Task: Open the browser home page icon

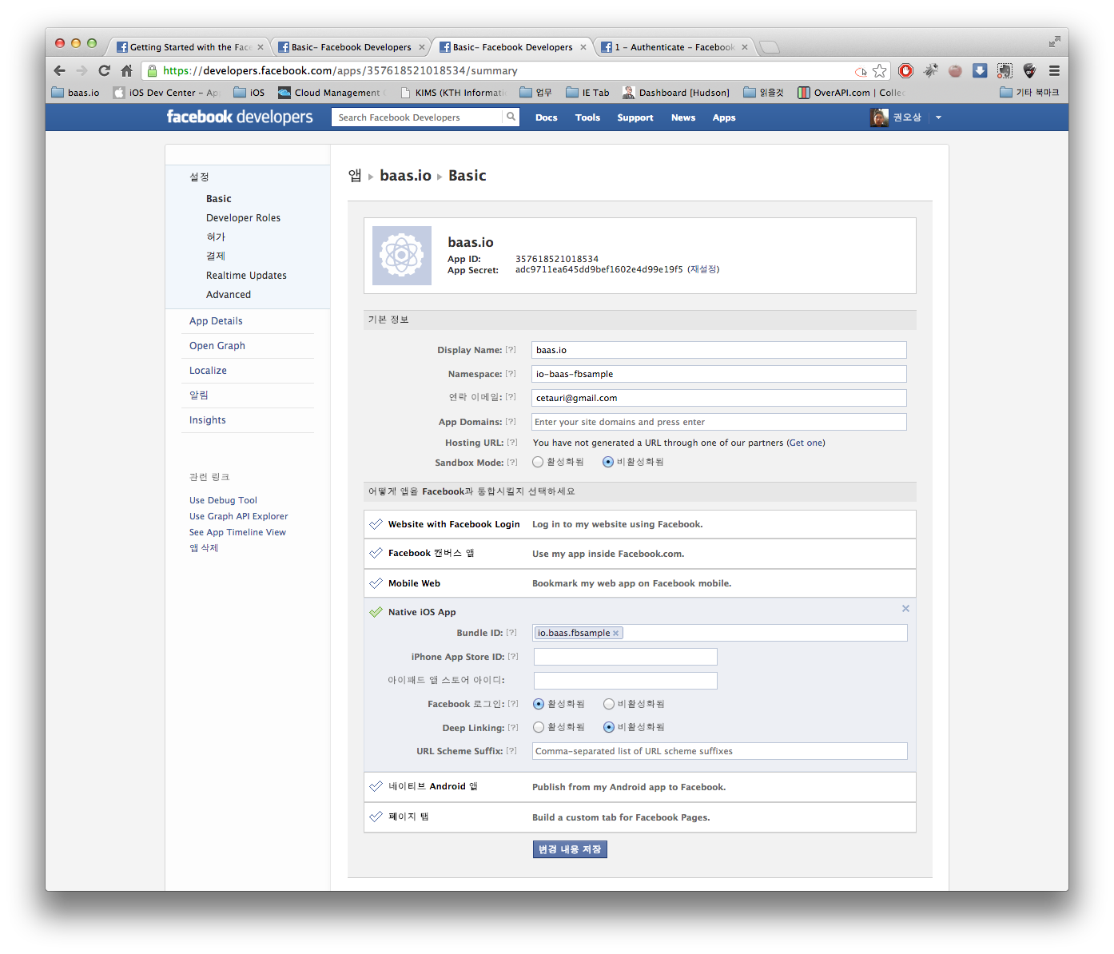Action: pyautogui.click(x=126, y=70)
